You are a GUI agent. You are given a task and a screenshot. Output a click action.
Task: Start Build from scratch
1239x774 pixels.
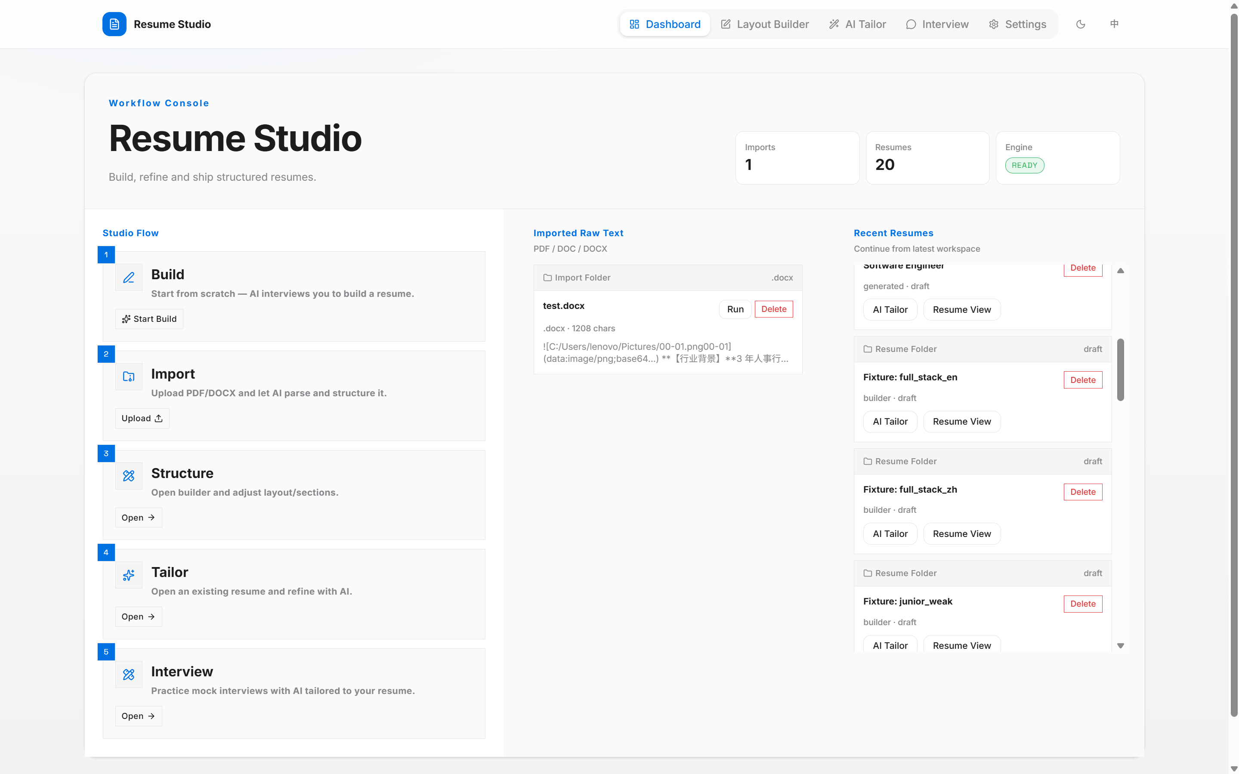point(149,319)
